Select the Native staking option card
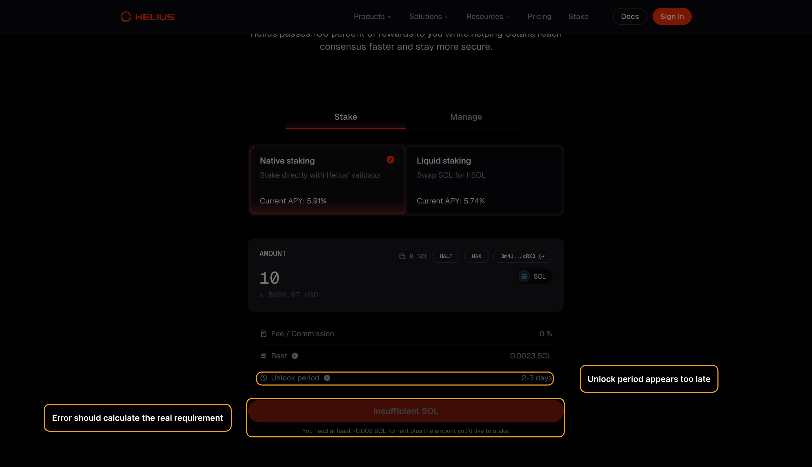Viewport: 812px width, 467px height. pyautogui.click(x=328, y=180)
